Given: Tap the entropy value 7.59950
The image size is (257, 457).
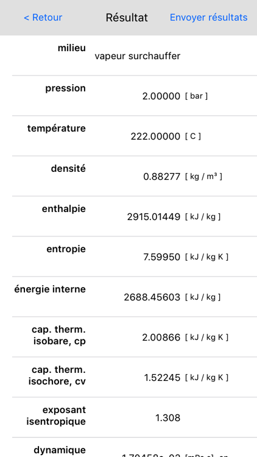Looking at the screenshot, I should coord(162,257).
